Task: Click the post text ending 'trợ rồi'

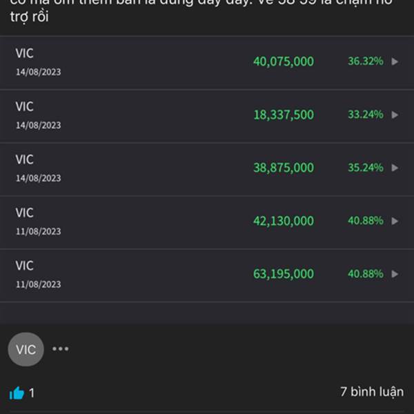Action: coord(29,17)
